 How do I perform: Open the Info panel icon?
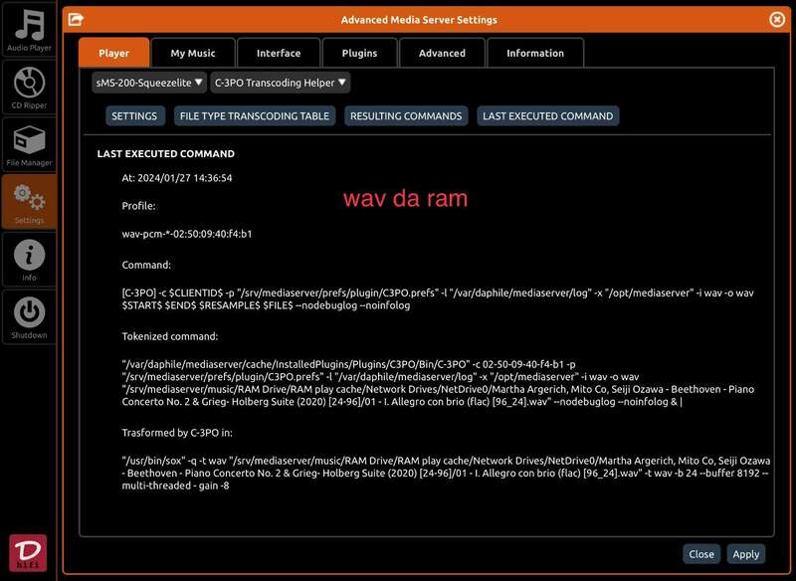pyautogui.click(x=29, y=259)
